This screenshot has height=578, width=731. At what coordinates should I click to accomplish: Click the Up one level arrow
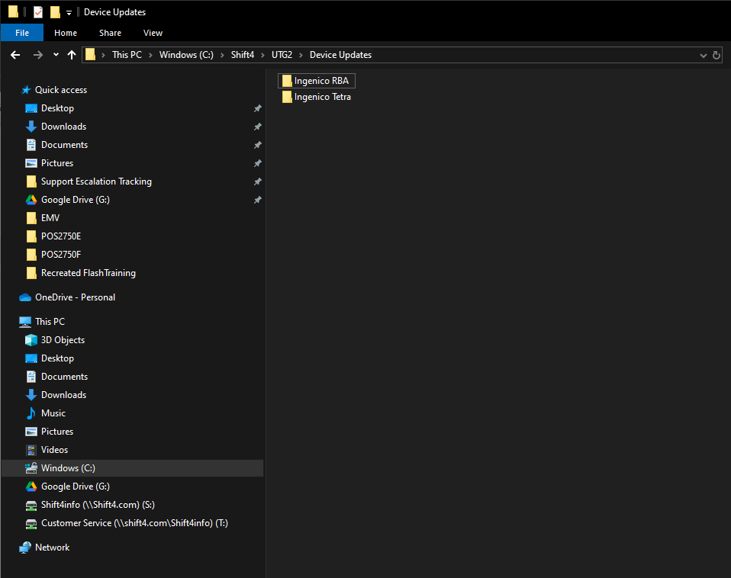pos(72,55)
